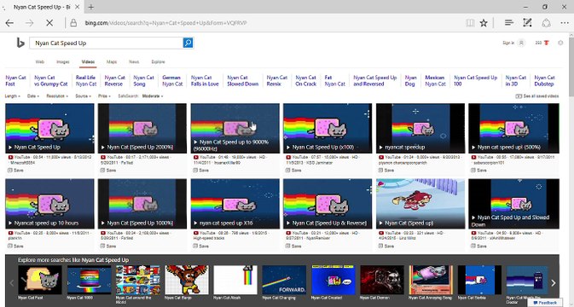Open Nyan Cat Slowed Down suggestion
Image resolution: width=574 pixels, height=307 pixels.
point(243,80)
